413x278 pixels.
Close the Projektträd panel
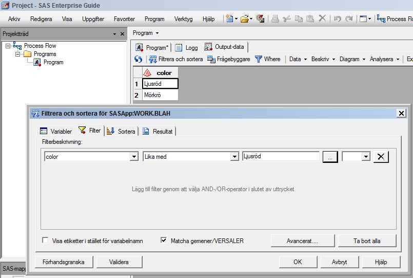click(x=122, y=34)
